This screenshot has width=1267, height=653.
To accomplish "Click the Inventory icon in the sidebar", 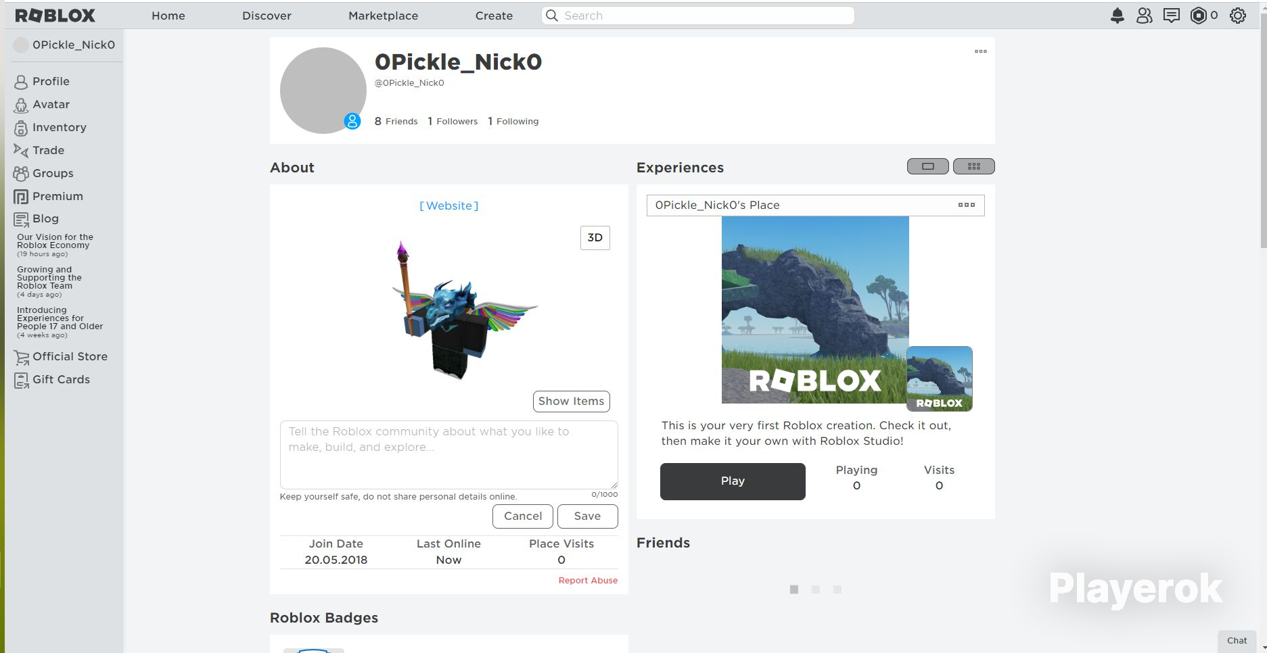I will pos(21,128).
